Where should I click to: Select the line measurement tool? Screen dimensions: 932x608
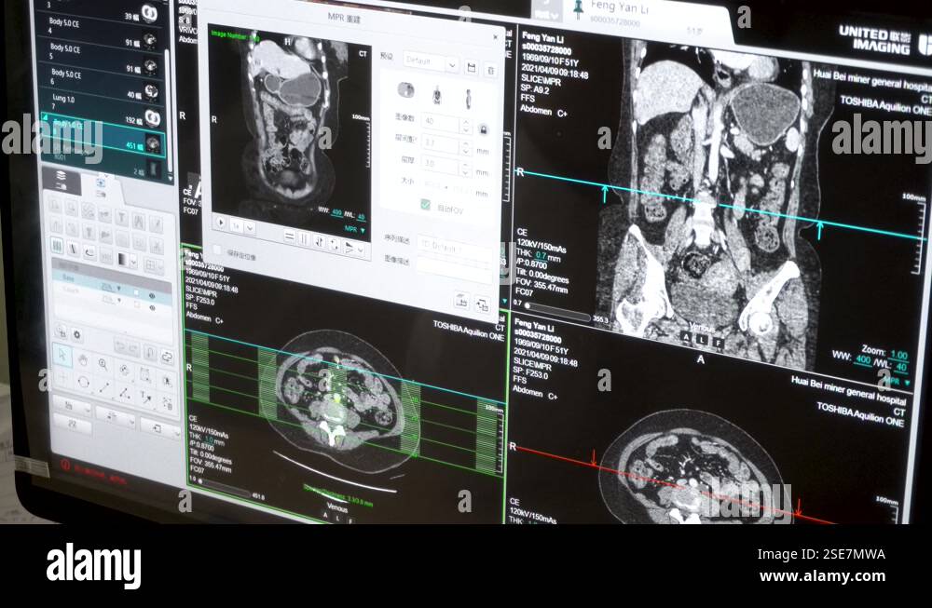104,387
